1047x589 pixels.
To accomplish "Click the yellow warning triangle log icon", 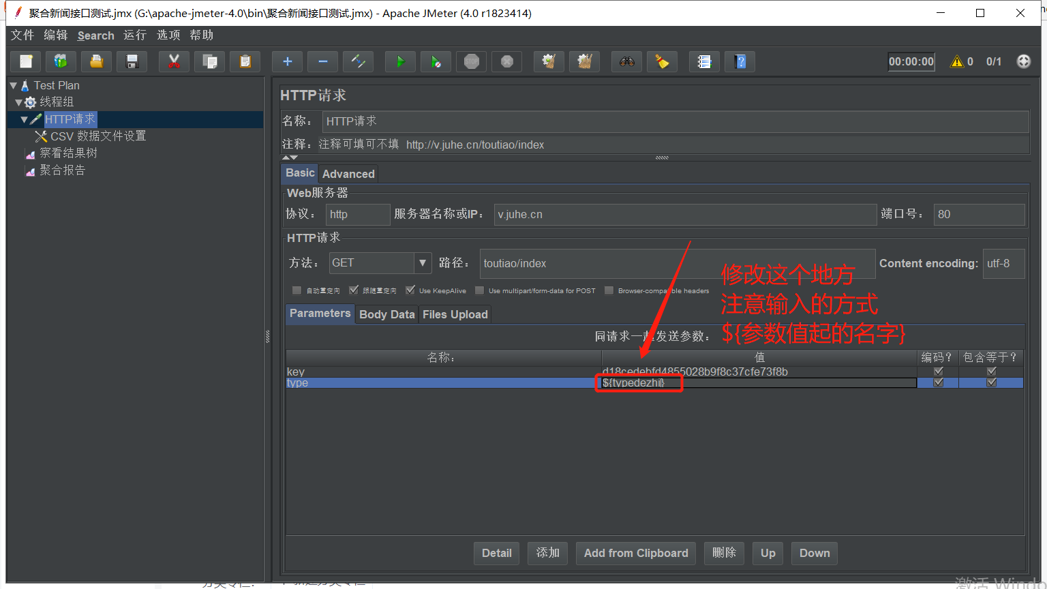I will [957, 61].
